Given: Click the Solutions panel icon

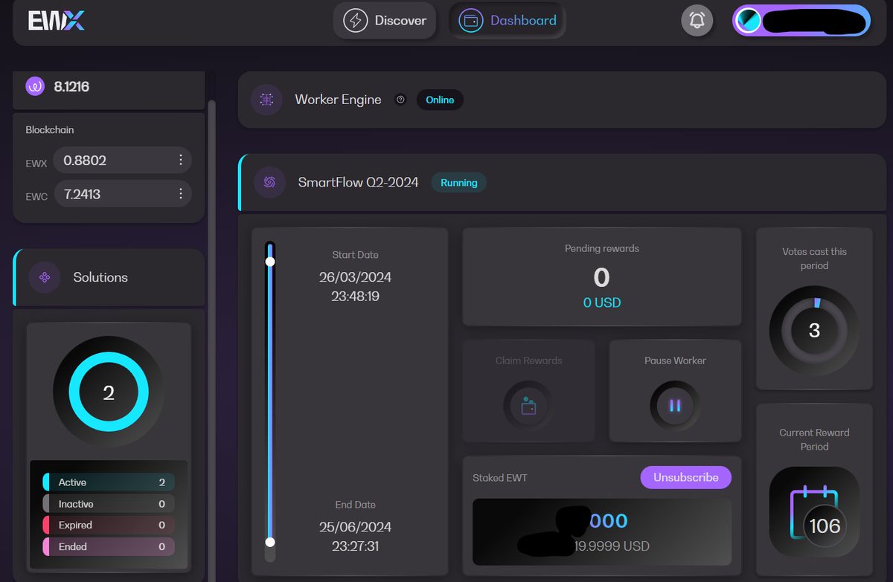Looking at the screenshot, I should pyautogui.click(x=45, y=277).
